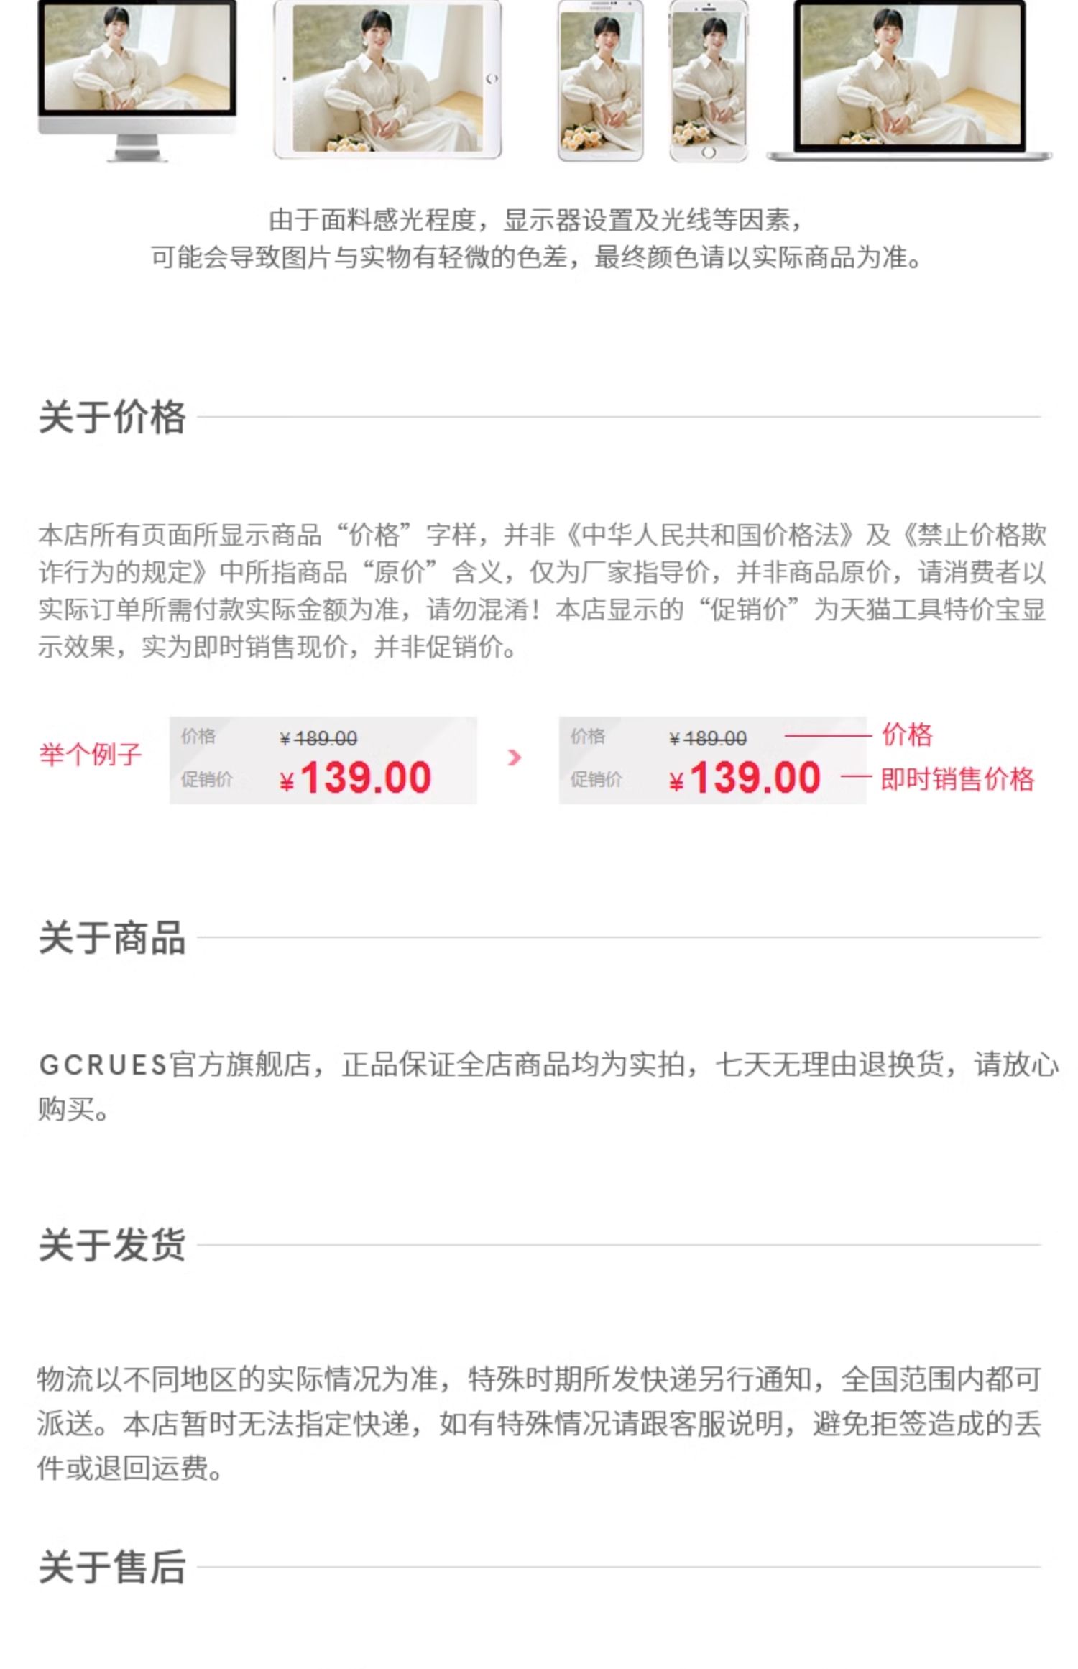Click the red 价格 annotation label
This screenshot has width=1078, height=1669.
[907, 735]
